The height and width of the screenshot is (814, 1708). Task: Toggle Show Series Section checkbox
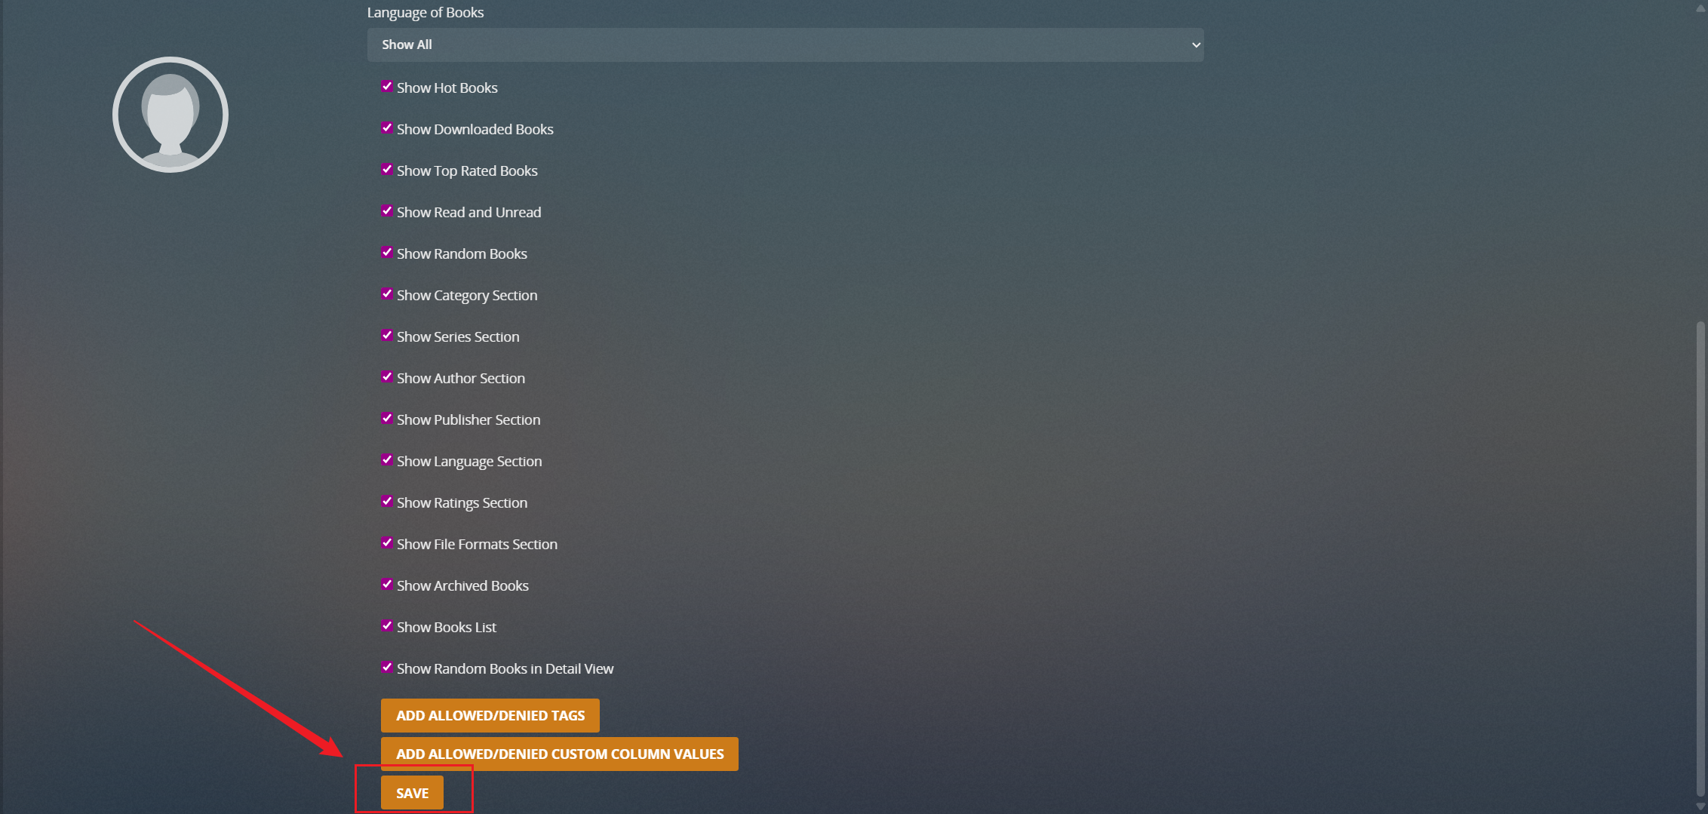click(x=387, y=335)
